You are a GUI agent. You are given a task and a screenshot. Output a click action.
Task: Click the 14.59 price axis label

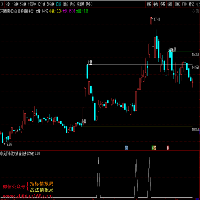pos(195,67)
